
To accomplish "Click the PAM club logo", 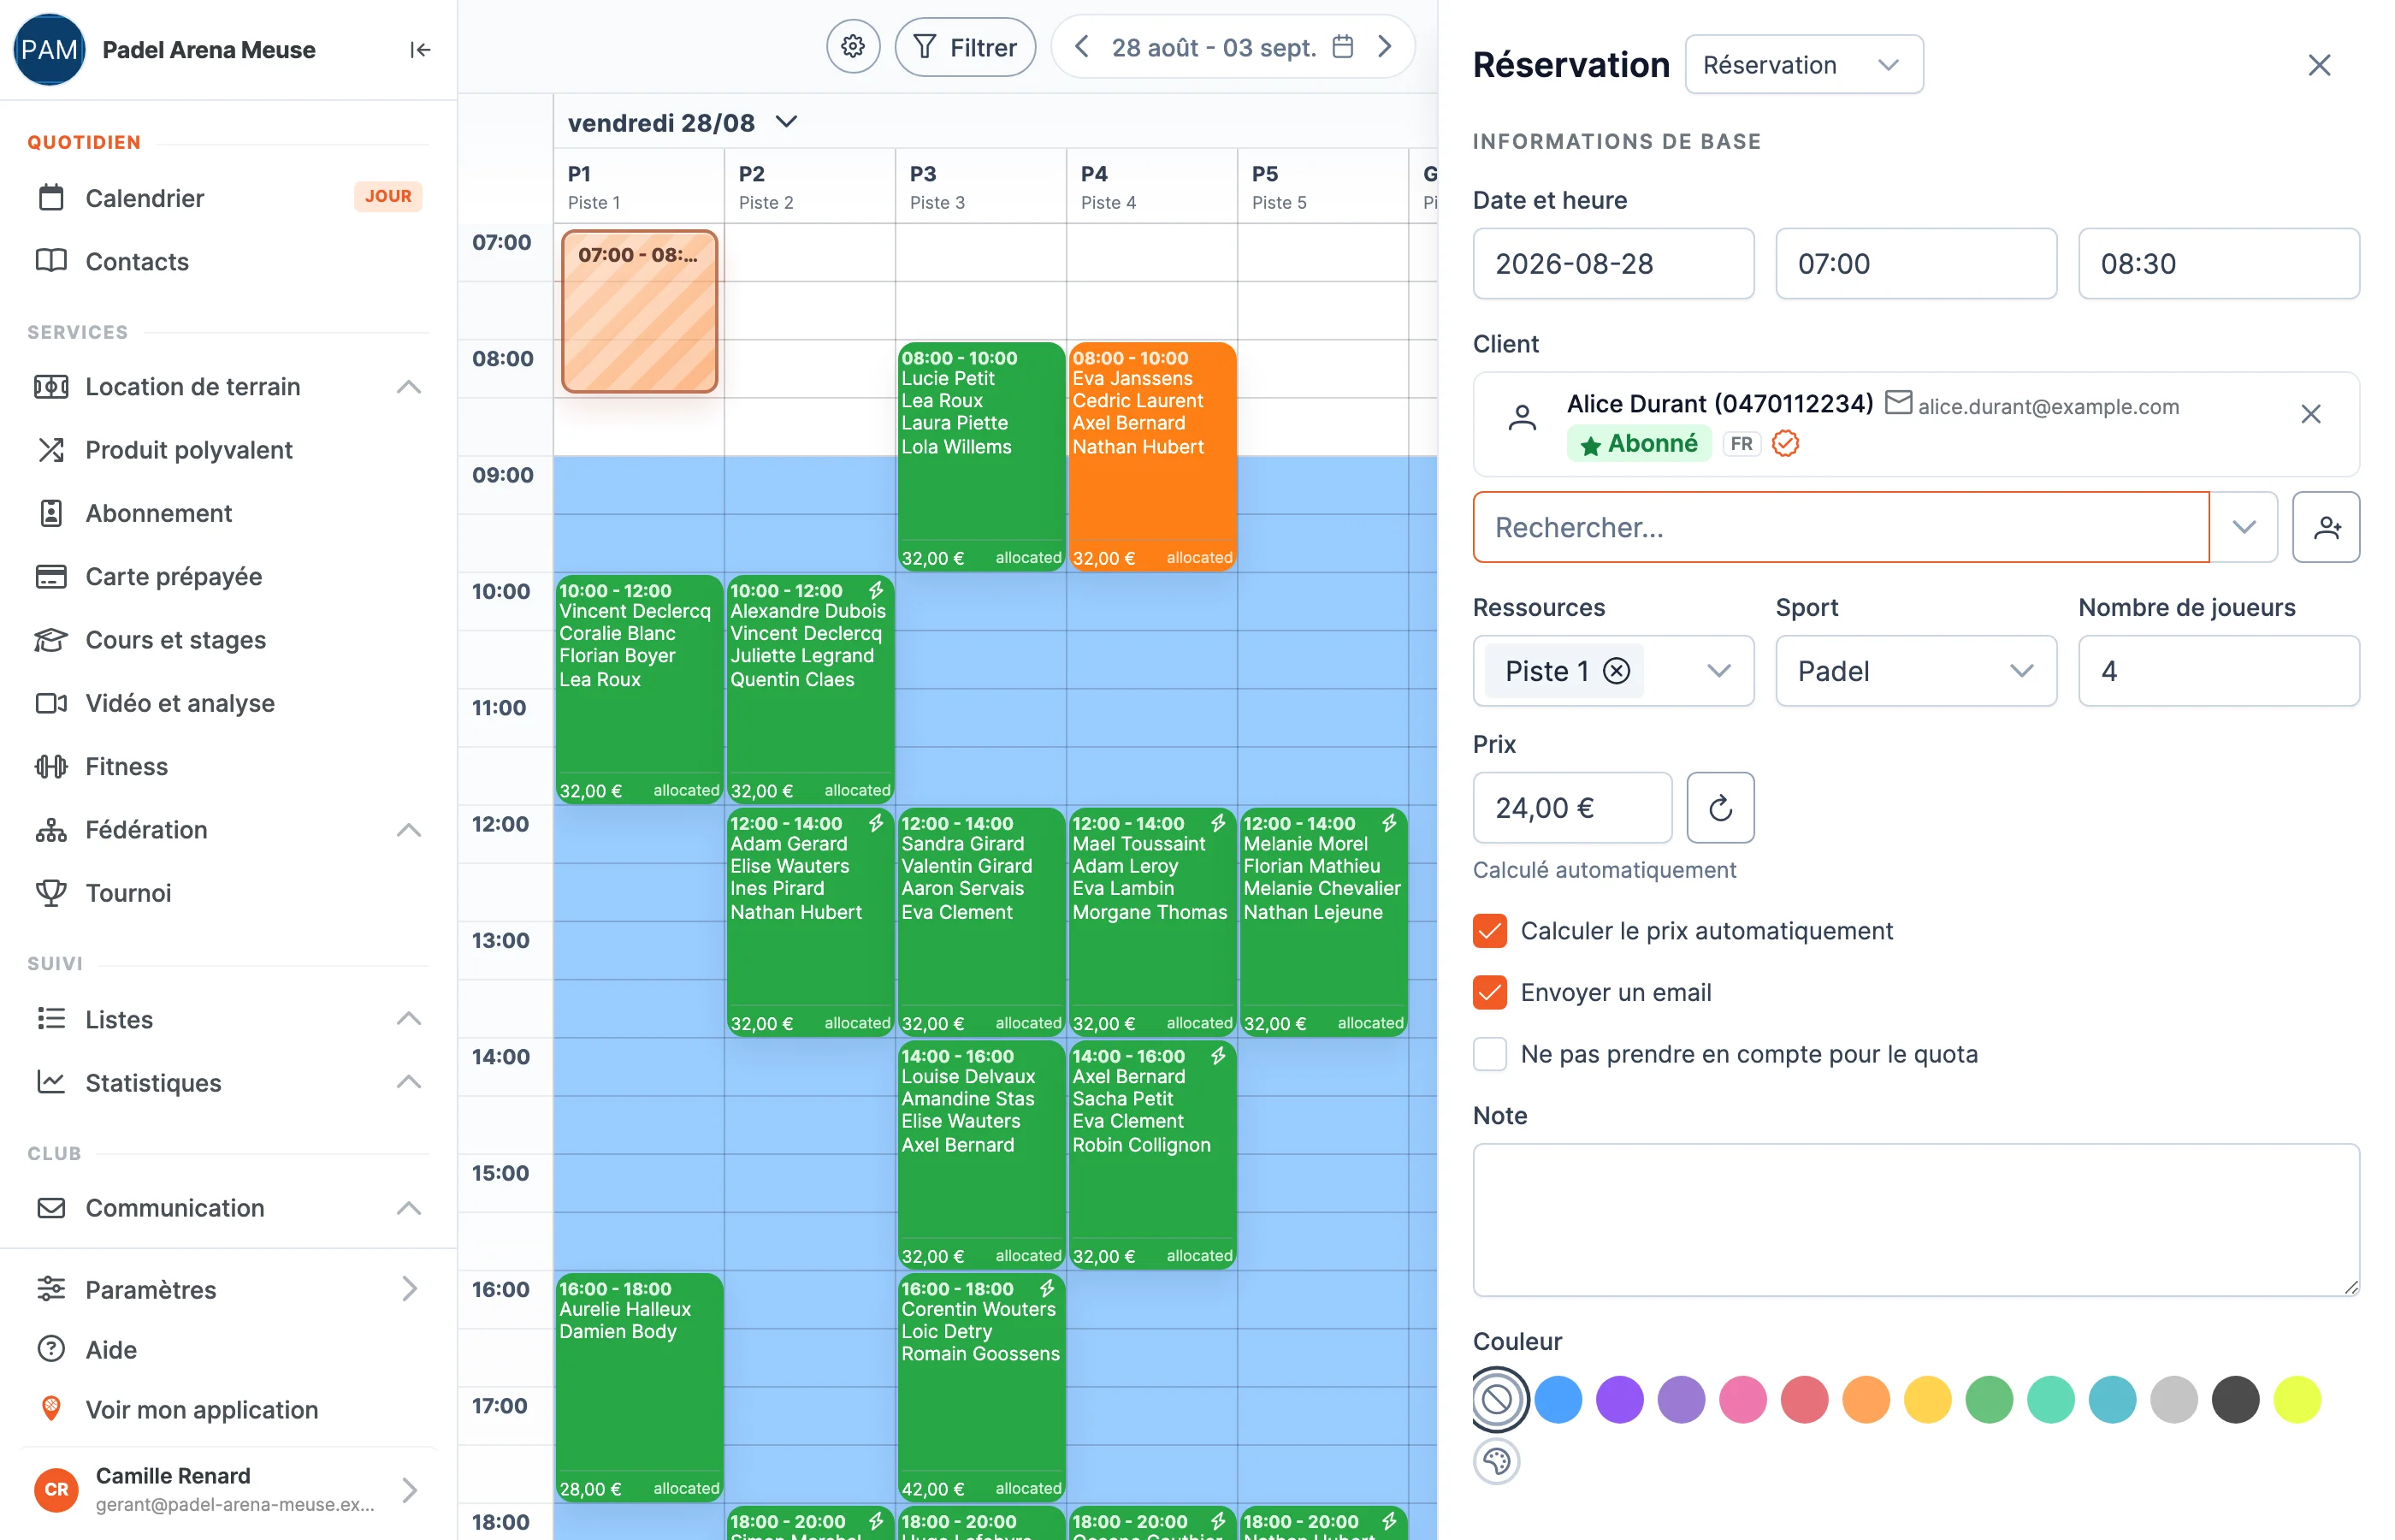I will [49, 49].
